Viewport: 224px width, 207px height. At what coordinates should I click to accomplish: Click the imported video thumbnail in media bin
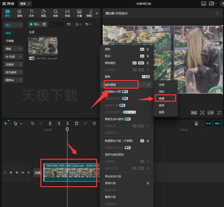(x=43, y=46)
